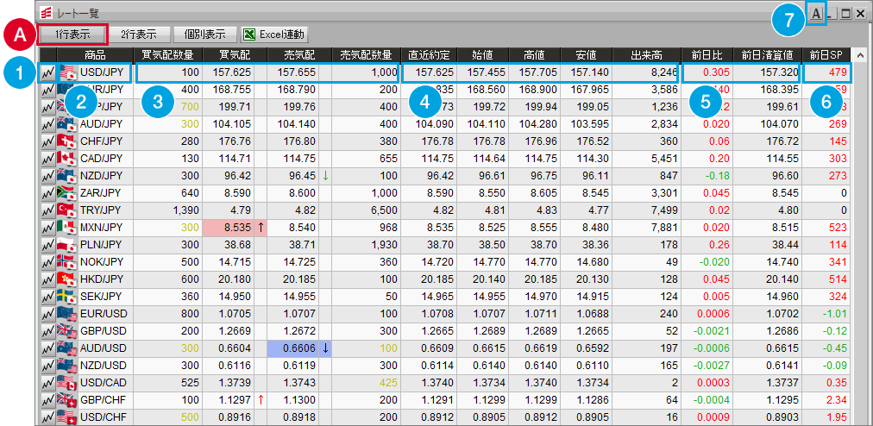Click the 直近約定 column header

click(430, 55)
